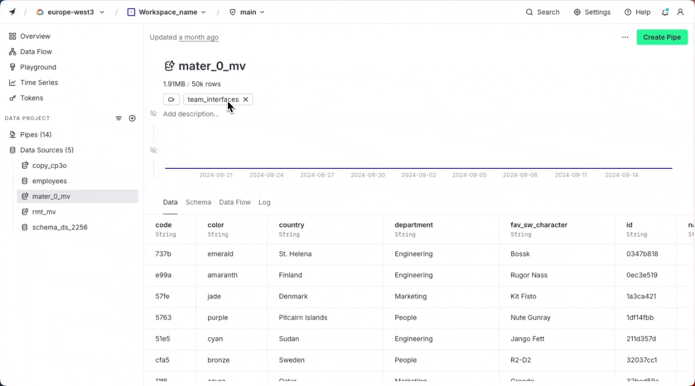Click the notifications bell icon

tap(665, 12)
